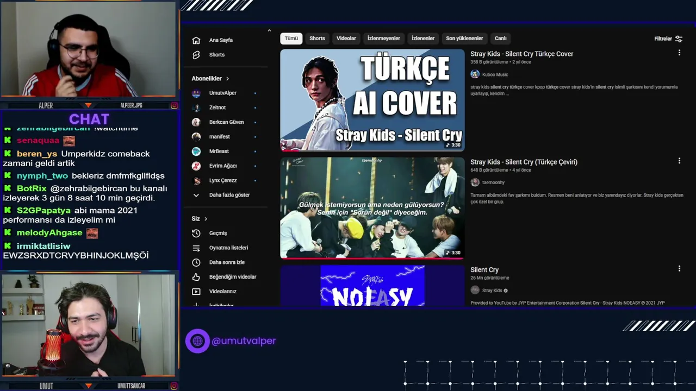
Task: Click taemoonhy channel avatar
Action: click(475, 182)
